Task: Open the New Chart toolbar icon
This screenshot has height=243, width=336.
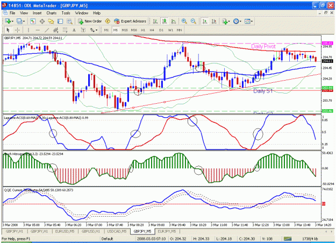Action: tap(8, 21)
